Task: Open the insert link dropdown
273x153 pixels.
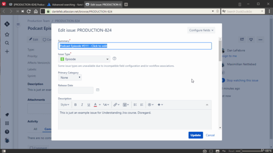Action: (116, 105)
